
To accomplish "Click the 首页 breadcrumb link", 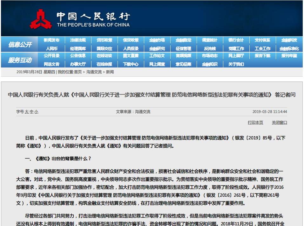I will click(78, 72).
